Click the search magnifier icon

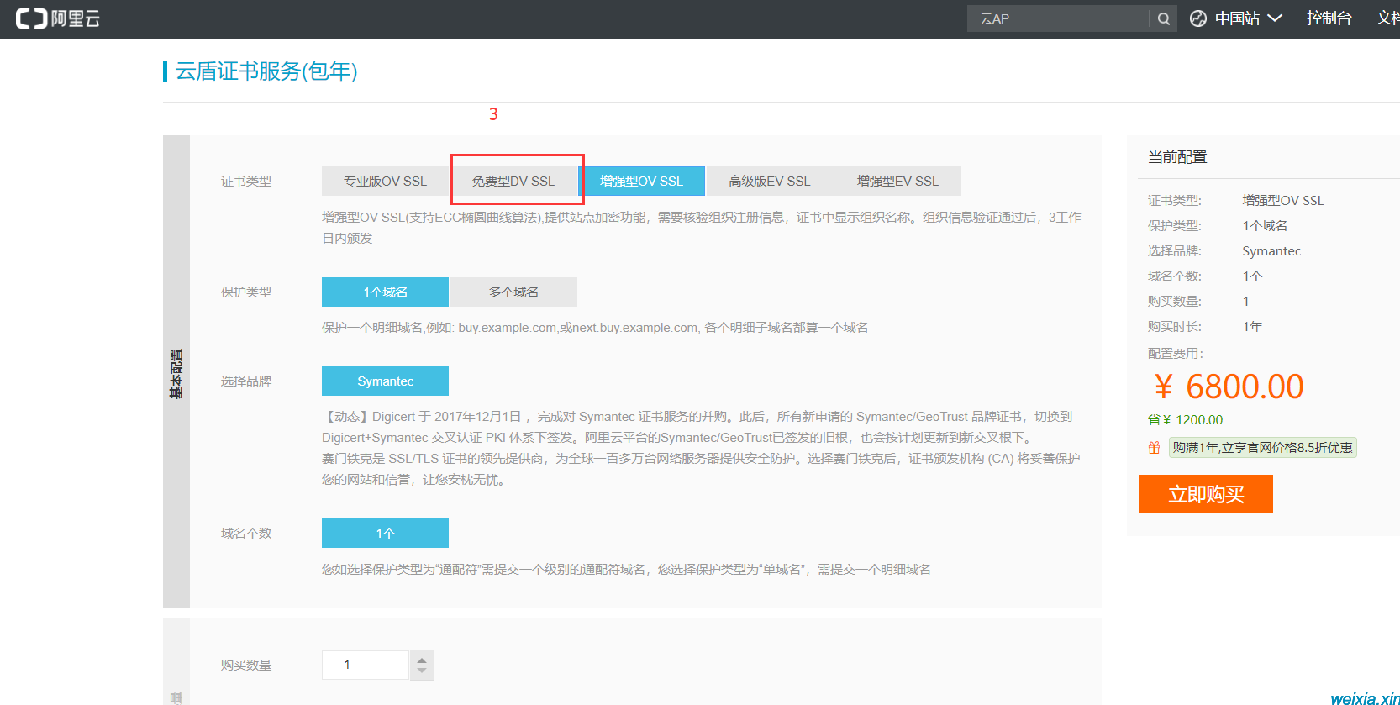1163,18
